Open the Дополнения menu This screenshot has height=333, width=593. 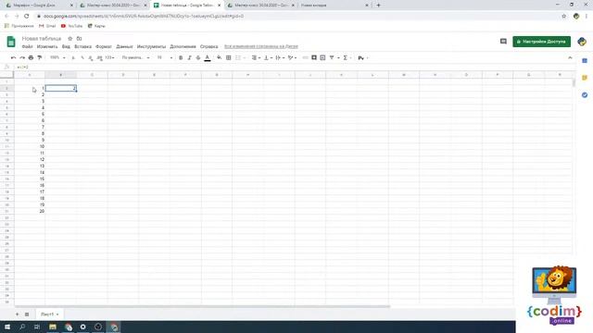click(x=183, y=46)
